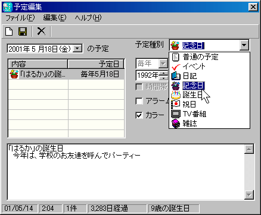This screenshot has height=215, width=261.
Task: Click the 内容 column header
Action: (38, 64)
